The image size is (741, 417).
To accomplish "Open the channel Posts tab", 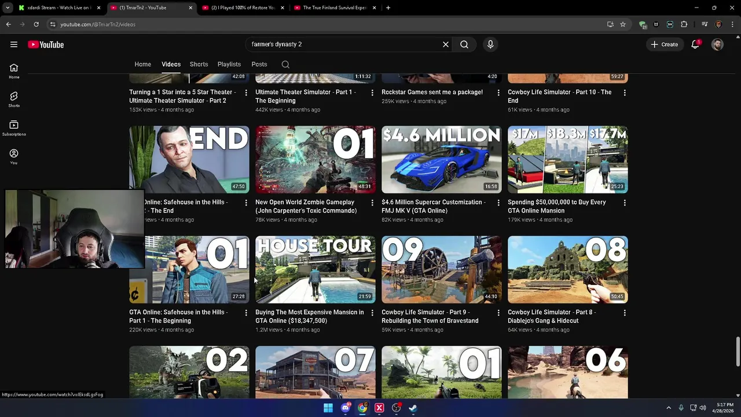I will (259, 64).
